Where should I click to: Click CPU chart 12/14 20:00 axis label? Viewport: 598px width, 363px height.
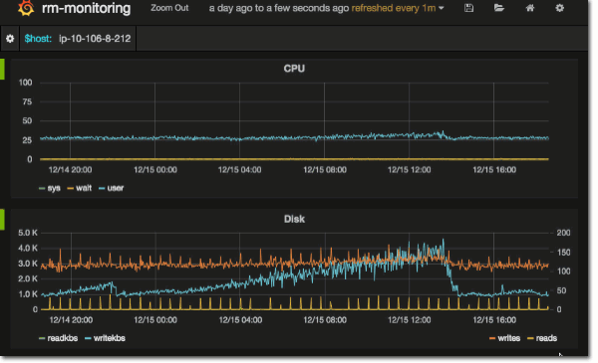click(x=70, y=170)
